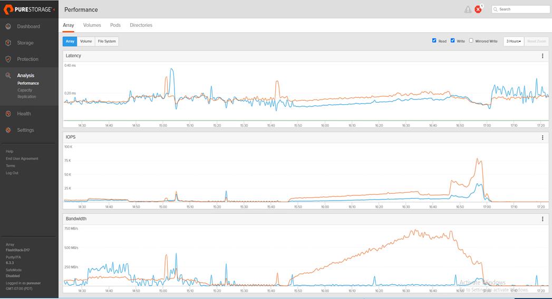Viewport: 552px width, 299px height.
Task: Toggle the Write checkbox
Action: click(452, 41)
